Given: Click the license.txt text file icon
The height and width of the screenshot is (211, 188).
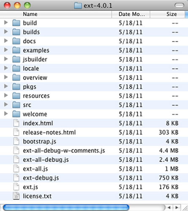Looking at the screenshot, I should tap(16, 196).
